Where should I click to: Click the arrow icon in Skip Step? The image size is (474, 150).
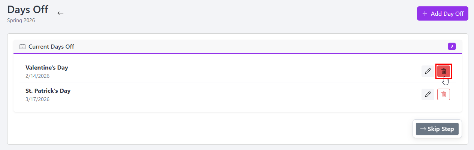423,129
